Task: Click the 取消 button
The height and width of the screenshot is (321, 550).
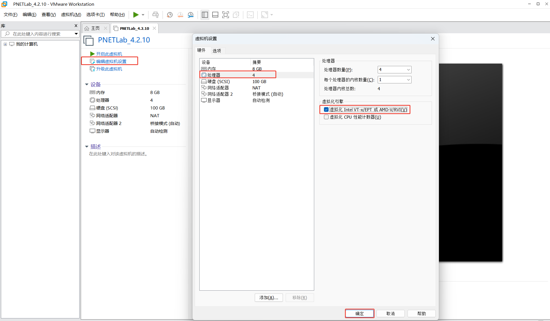Action: (x=391, y=314)
